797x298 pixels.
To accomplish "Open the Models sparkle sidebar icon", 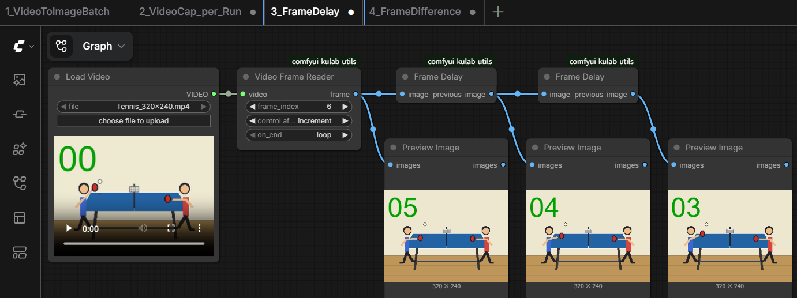I will (x=20, y=149).
